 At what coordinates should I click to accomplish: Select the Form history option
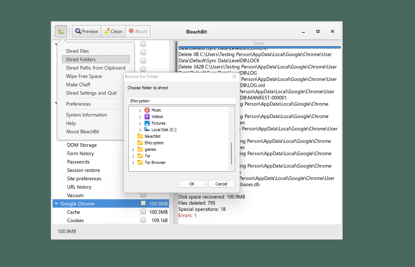coord(80,153)
